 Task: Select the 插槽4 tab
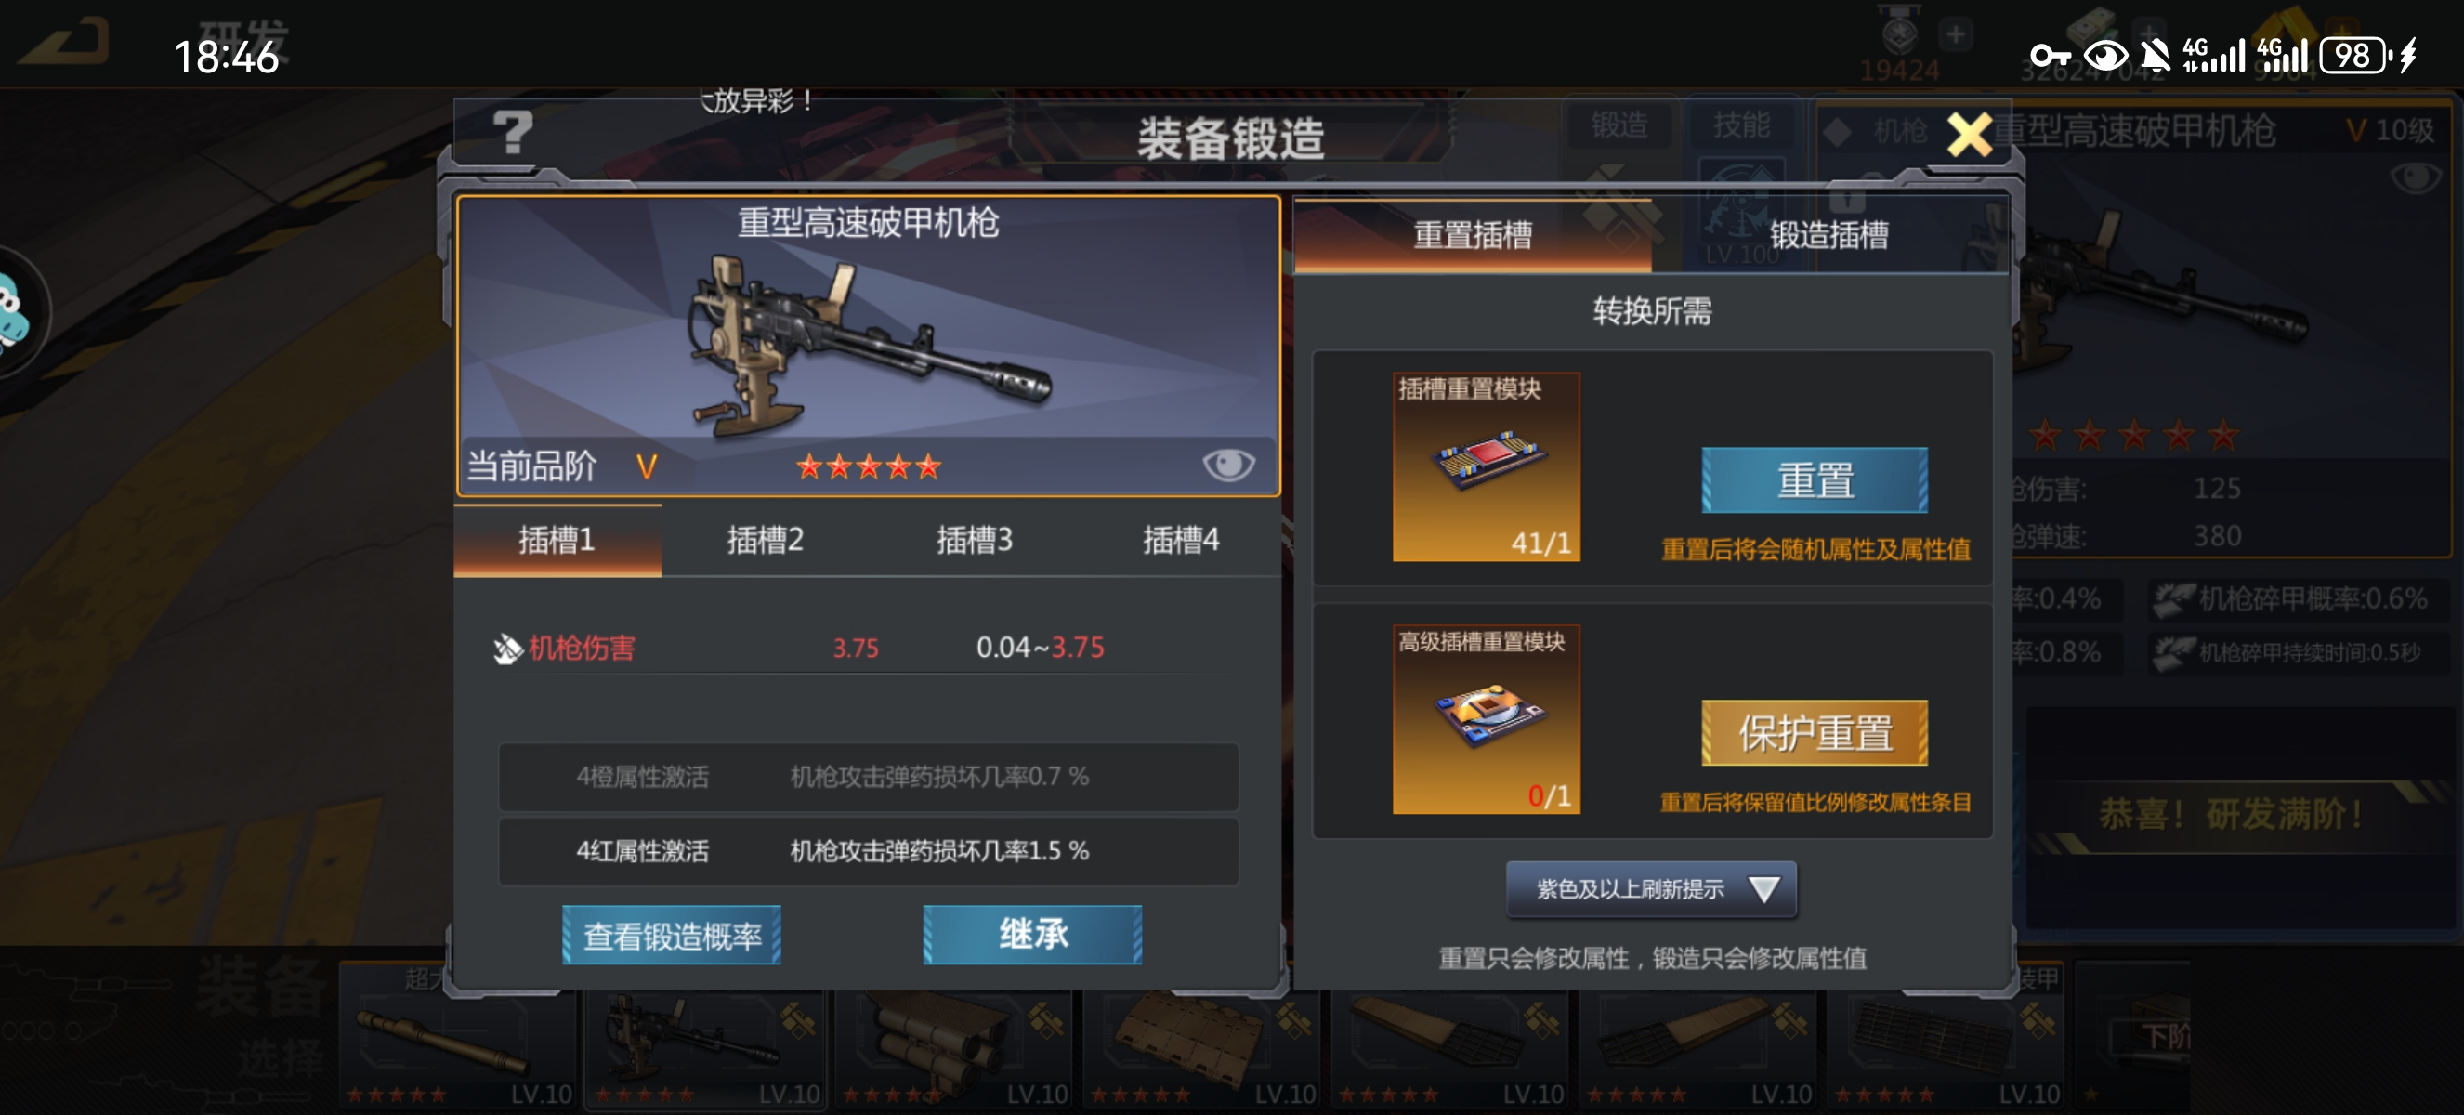(1180, 540)
